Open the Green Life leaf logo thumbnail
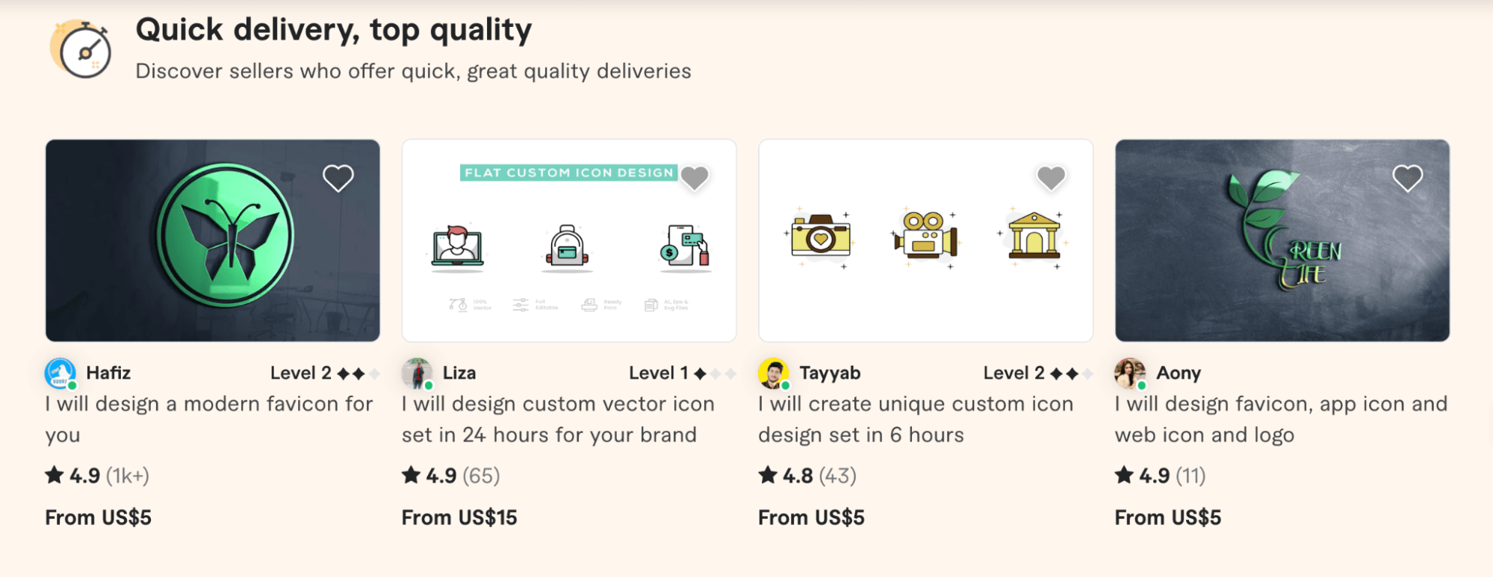 click(x=1282, y=240)
